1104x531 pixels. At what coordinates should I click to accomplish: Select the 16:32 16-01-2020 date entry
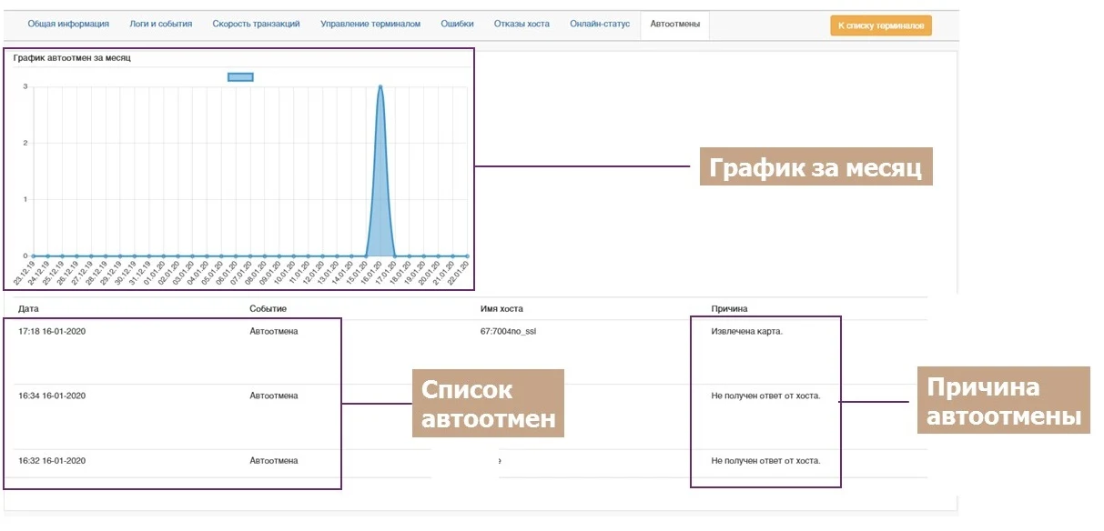coord(52,461)
